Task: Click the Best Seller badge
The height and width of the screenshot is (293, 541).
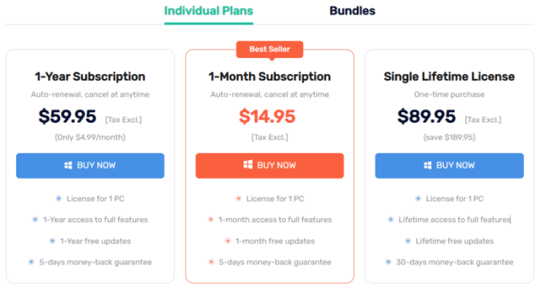Action: tap(270, 49)
